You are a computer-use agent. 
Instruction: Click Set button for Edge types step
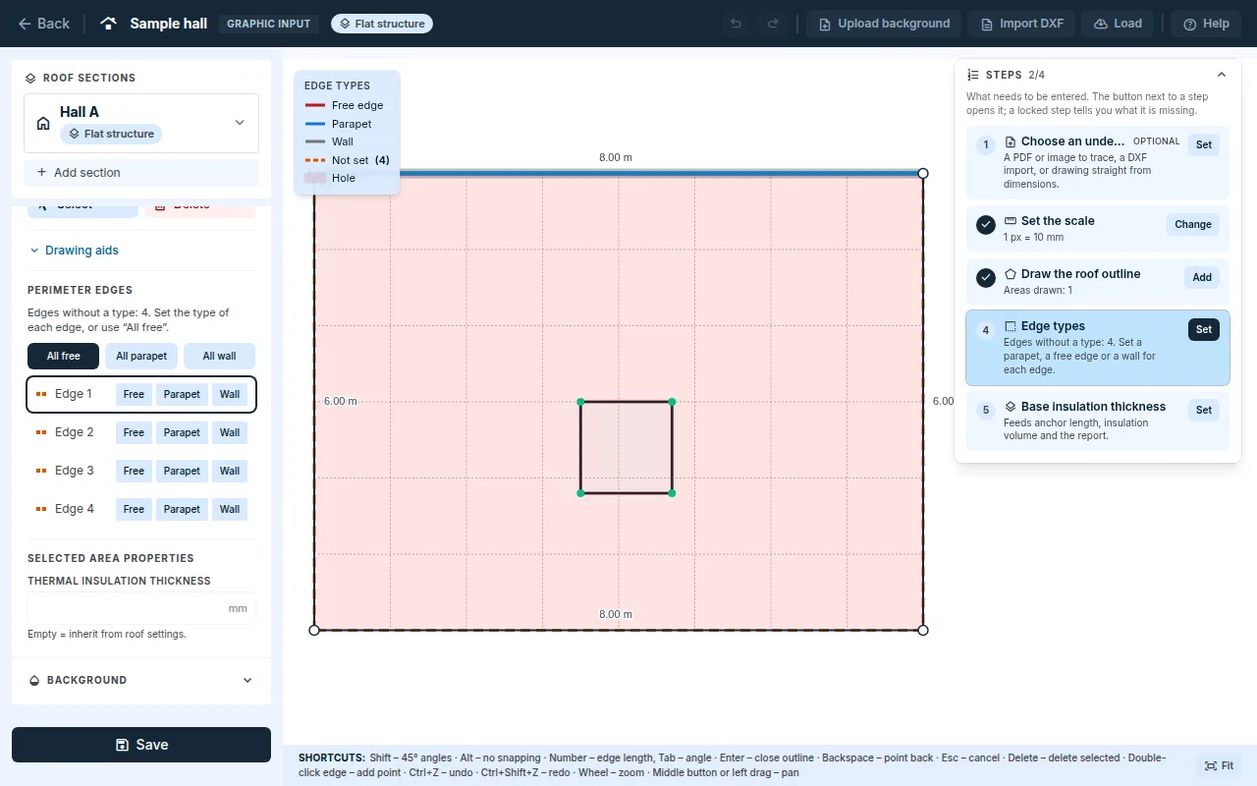1204,329
